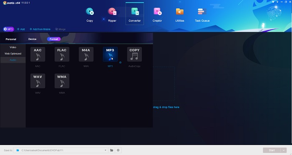Open the Task Queue icon
This screenshot has height=155, width=292.
202,12
